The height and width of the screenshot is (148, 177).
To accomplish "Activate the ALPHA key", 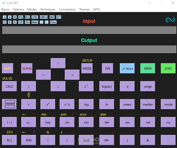I will tap(27, 68).
